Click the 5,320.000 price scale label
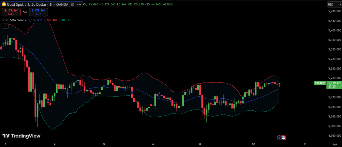The width and height of the screenshot is (342, 147). (x=335, y=49)
